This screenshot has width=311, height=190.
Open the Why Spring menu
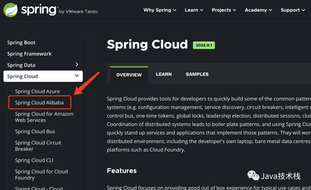tap(160, 10)
